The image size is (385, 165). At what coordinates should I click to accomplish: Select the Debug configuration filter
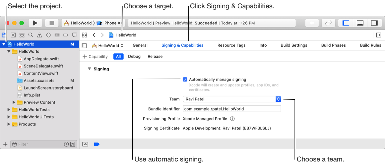134,57
